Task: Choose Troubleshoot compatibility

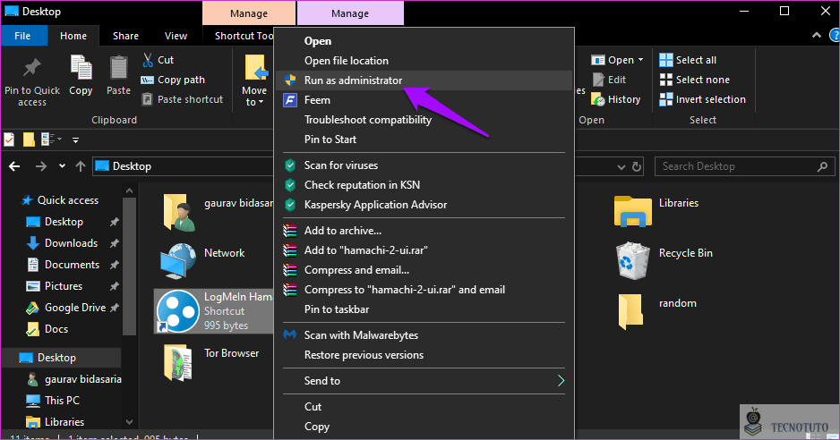Action: pos(424,120)
